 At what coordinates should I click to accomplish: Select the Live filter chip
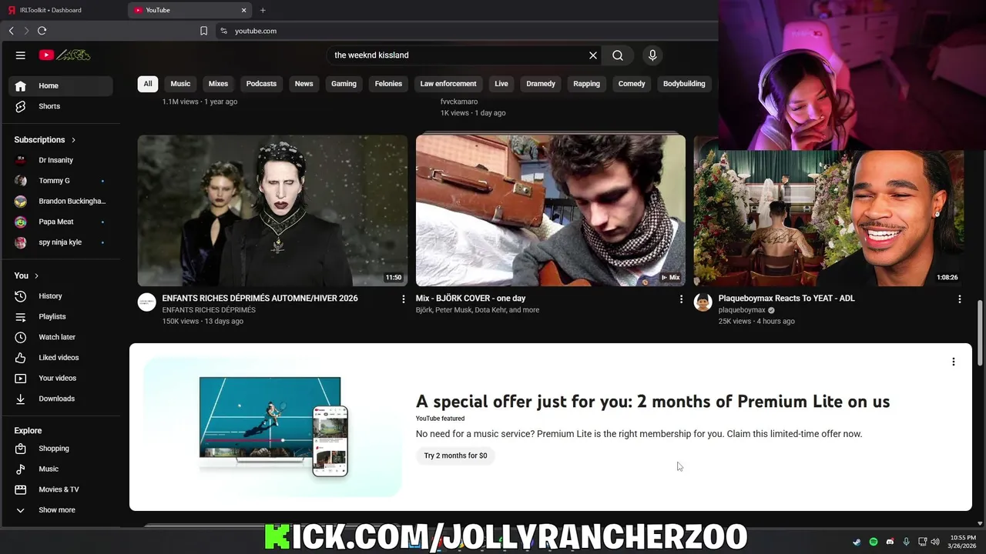pyautogui.click(x=501, y=84)
